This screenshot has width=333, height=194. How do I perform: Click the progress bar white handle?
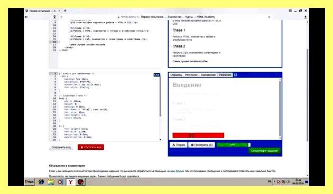click(249, 145)
